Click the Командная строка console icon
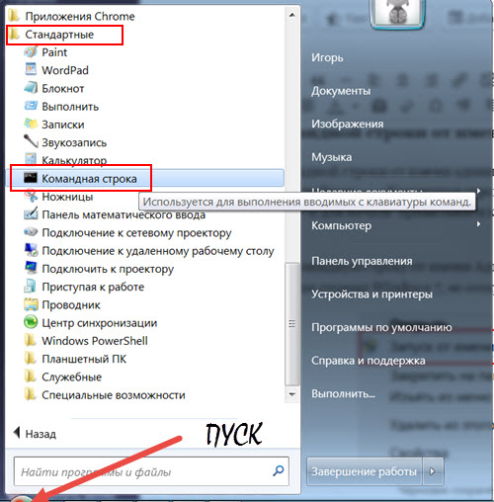494x502 pixels. pyautogui.click(x=31, y=178)
